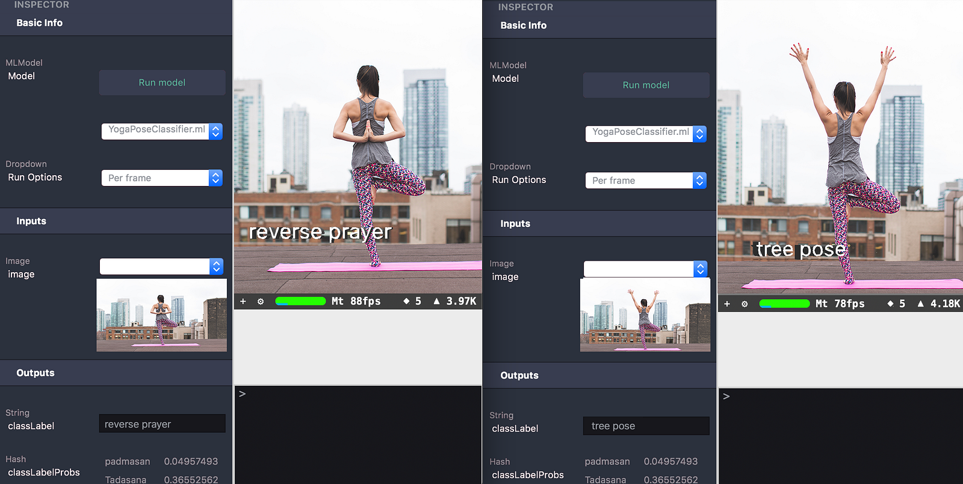
Task: Open YogaPoseClassifier model dropdown in reverse prayer inspector
Action: (162, 131)
